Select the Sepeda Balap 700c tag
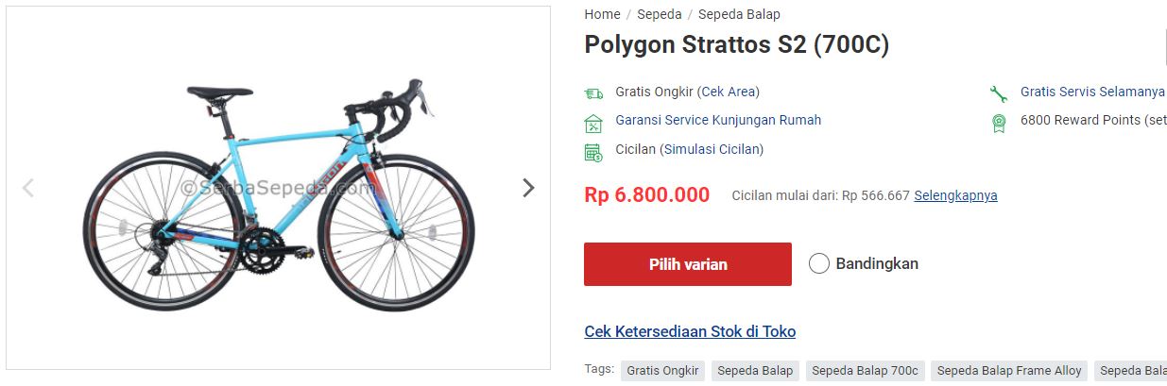 point(865,371)
